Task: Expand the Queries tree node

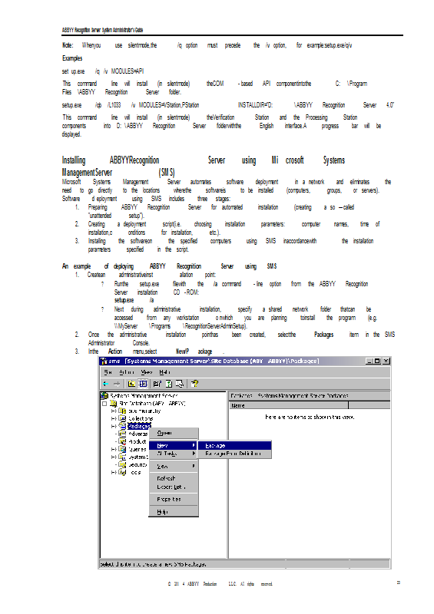Action: pos(114,449)
